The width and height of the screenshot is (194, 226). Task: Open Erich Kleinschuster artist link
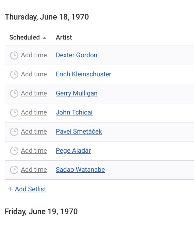[83, 74]
